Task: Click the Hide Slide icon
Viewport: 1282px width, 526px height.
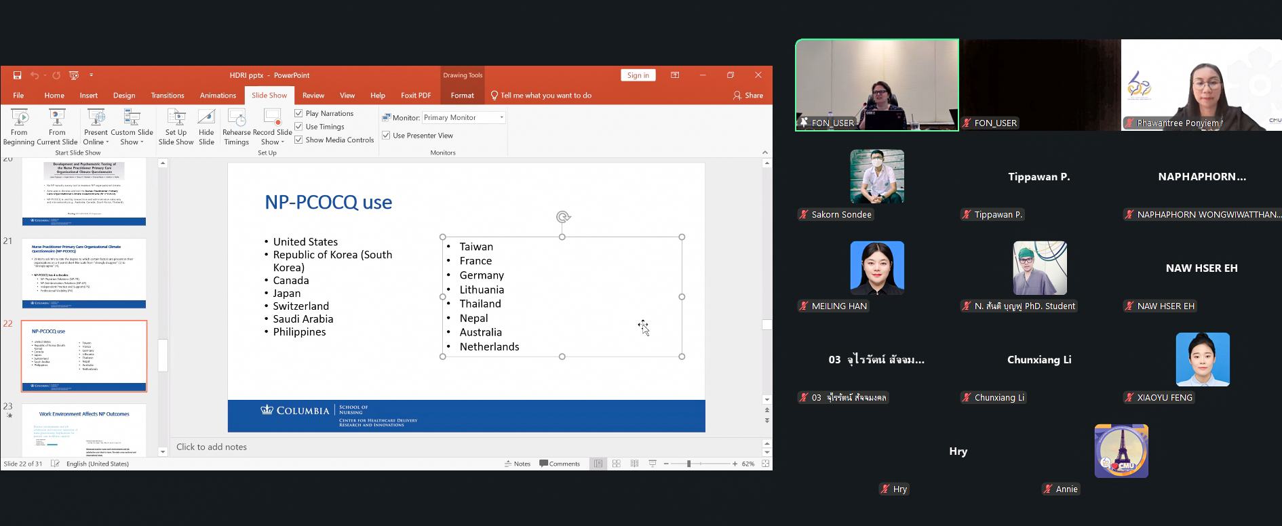Action: (206, 126)
